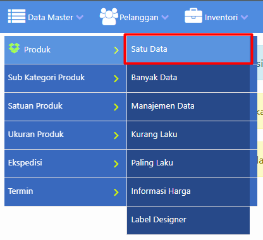
Task: Expand the Inventori dropdown chevron
Action: (x=244, y=17)
